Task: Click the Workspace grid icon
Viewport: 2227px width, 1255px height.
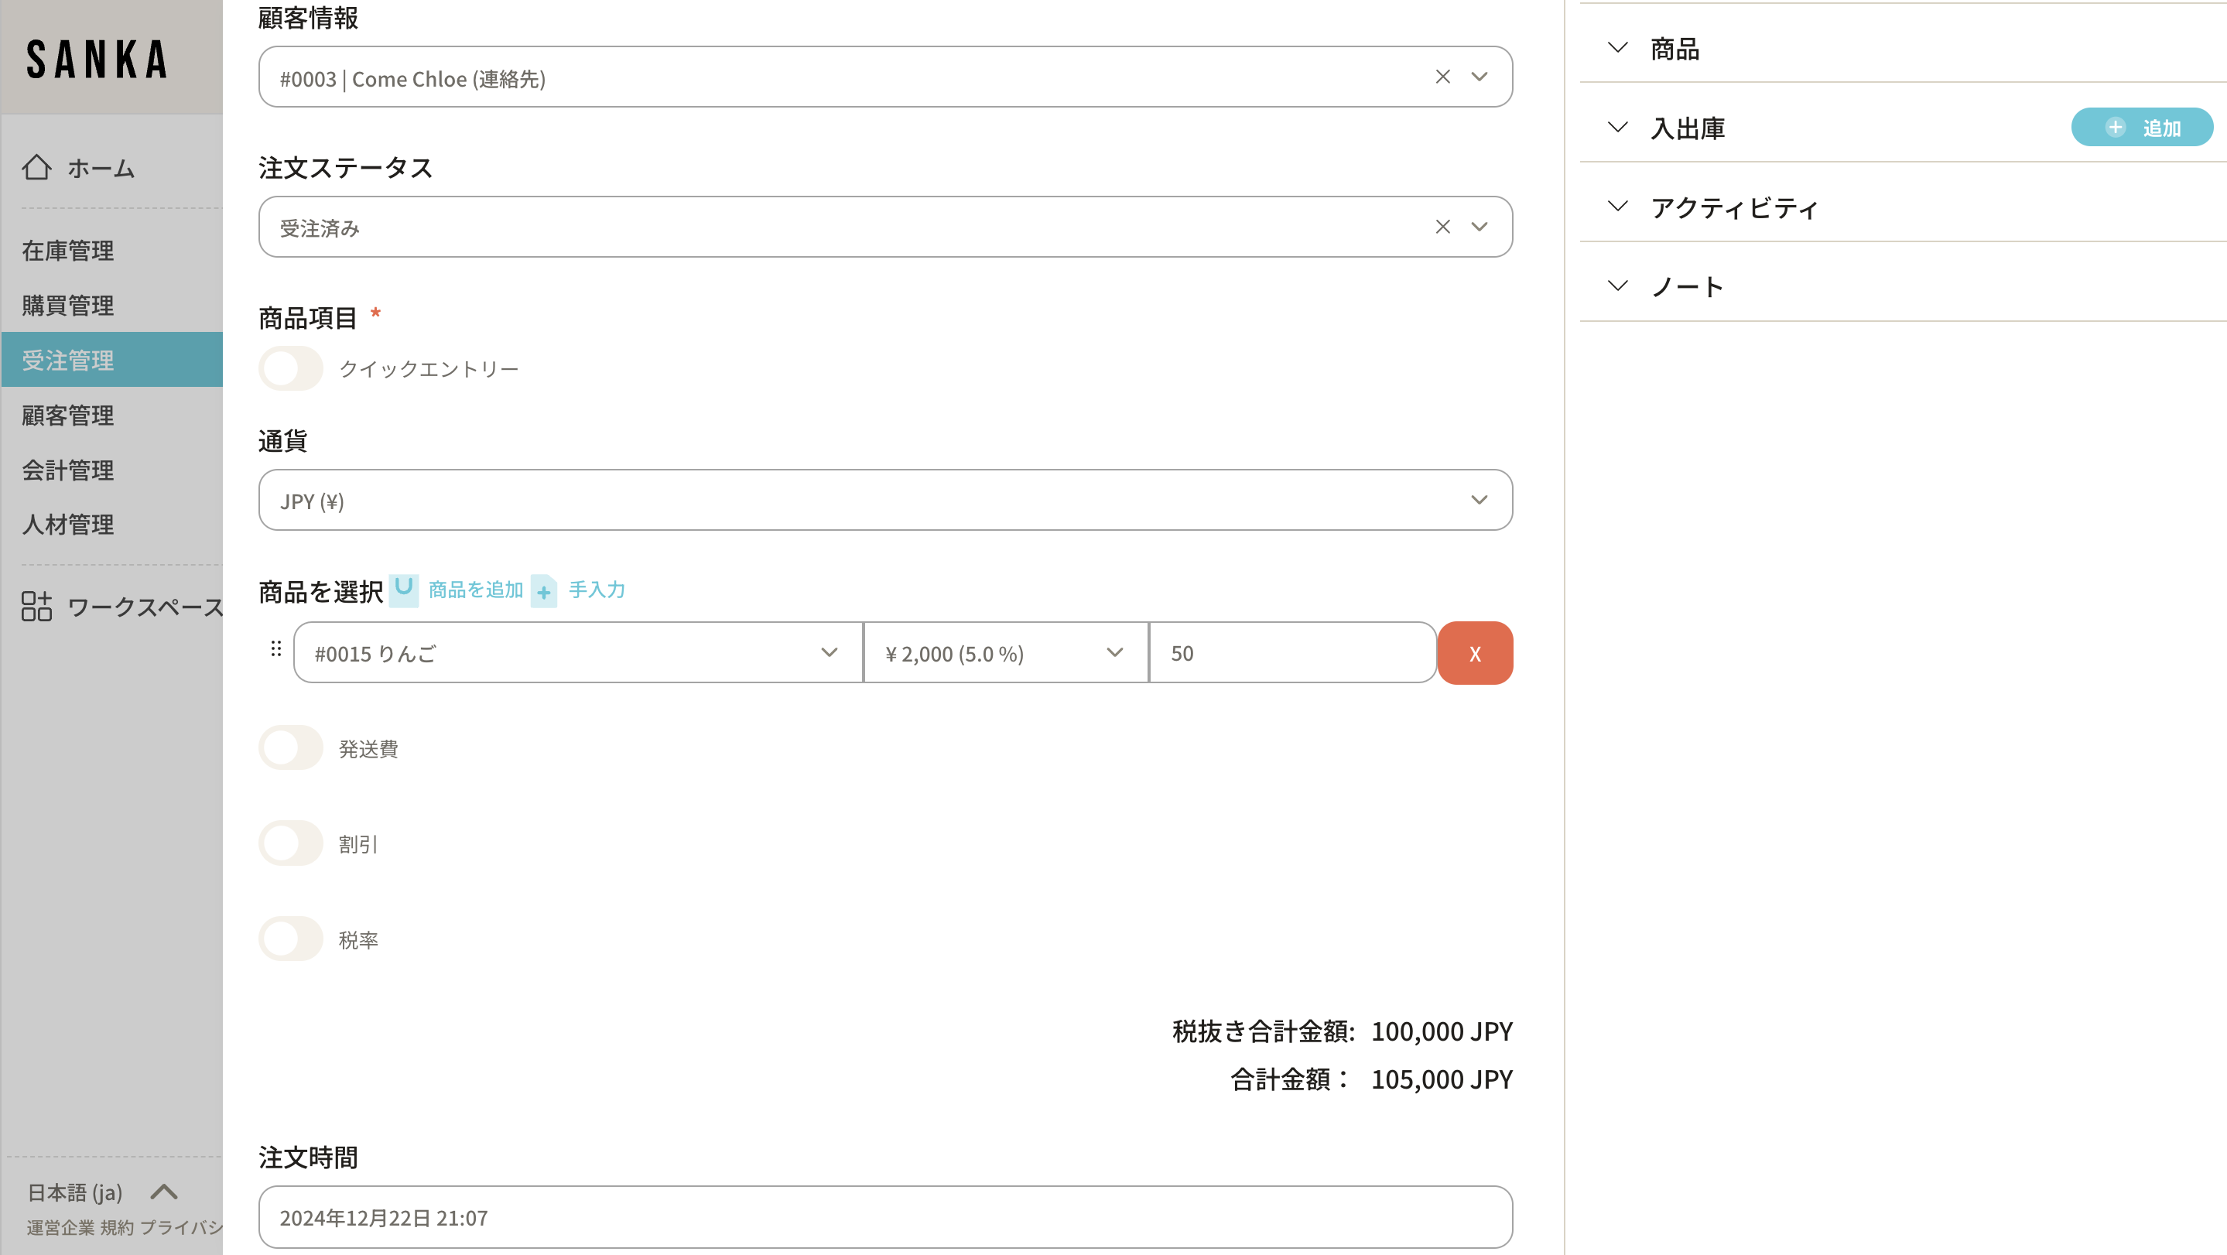Action: coord(36,607)
